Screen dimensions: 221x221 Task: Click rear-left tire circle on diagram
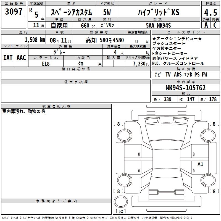125,180
